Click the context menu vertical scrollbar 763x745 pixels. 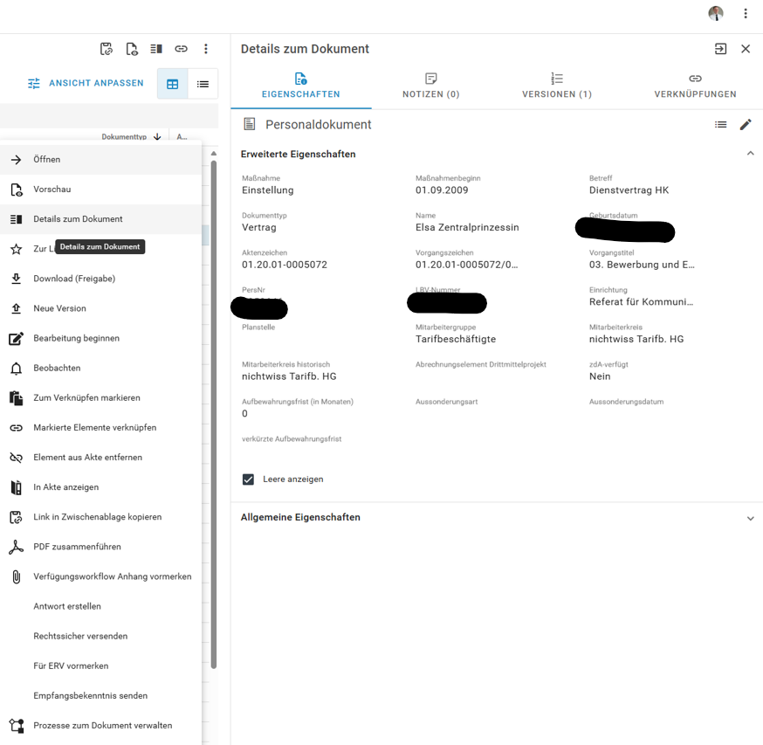tap(214, 410)
